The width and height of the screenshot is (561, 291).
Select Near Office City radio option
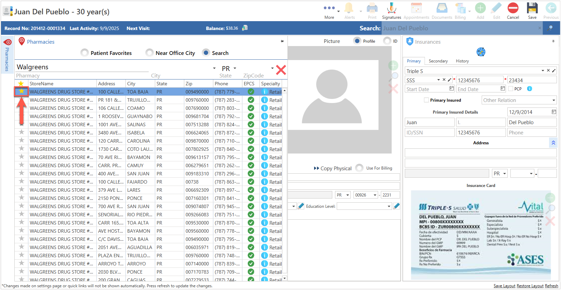149,53
